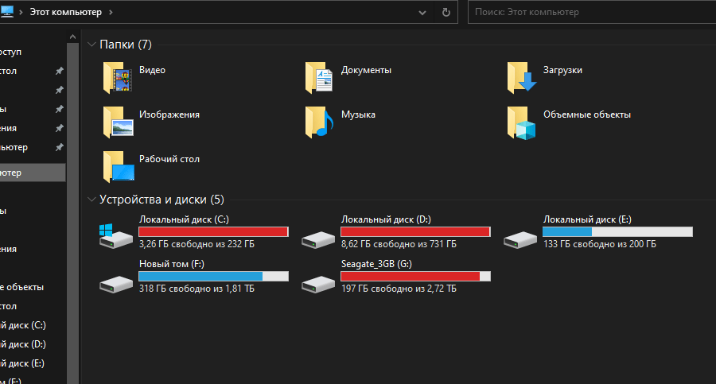Select the Локальный диск (C:) drive icon
The height and width of the screenshot is (384, 716).
click(x=114, y=235)
